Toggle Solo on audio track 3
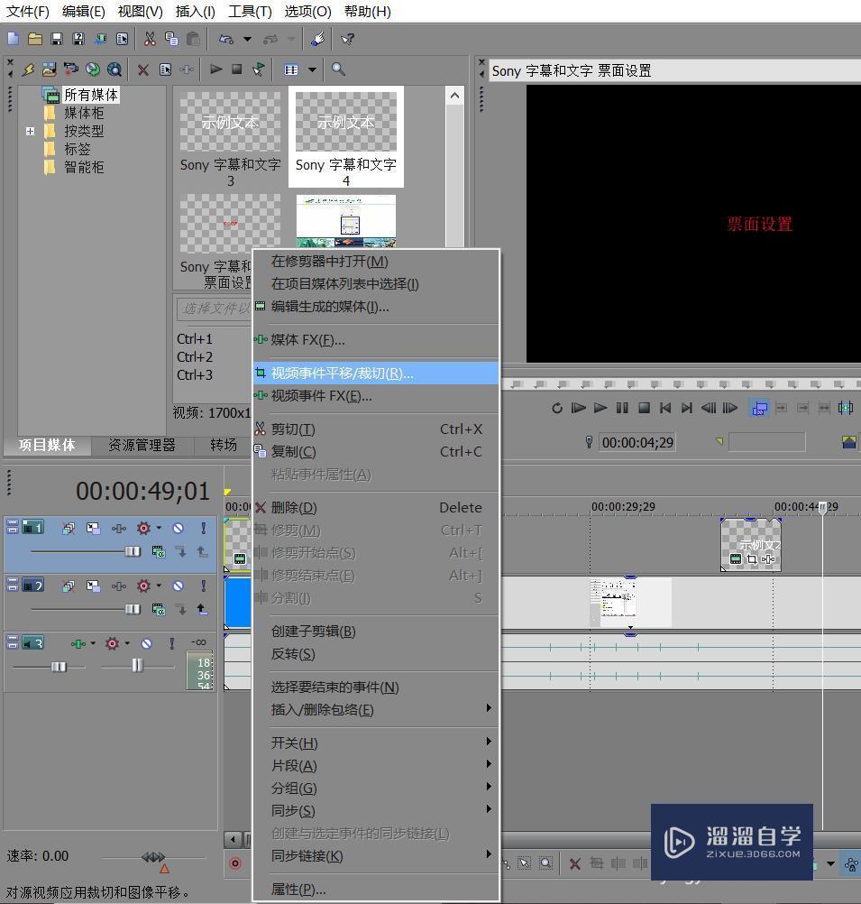 click(171, 643)
